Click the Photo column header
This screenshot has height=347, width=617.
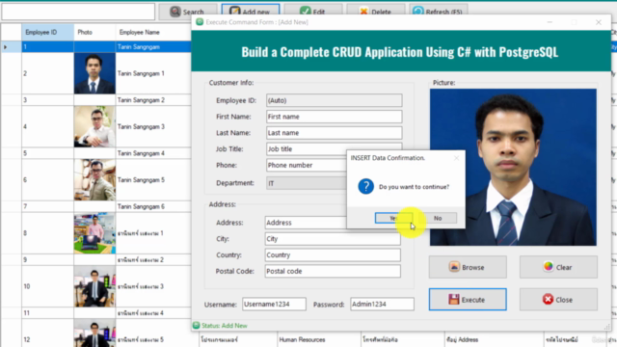click(x=94, y=32)
